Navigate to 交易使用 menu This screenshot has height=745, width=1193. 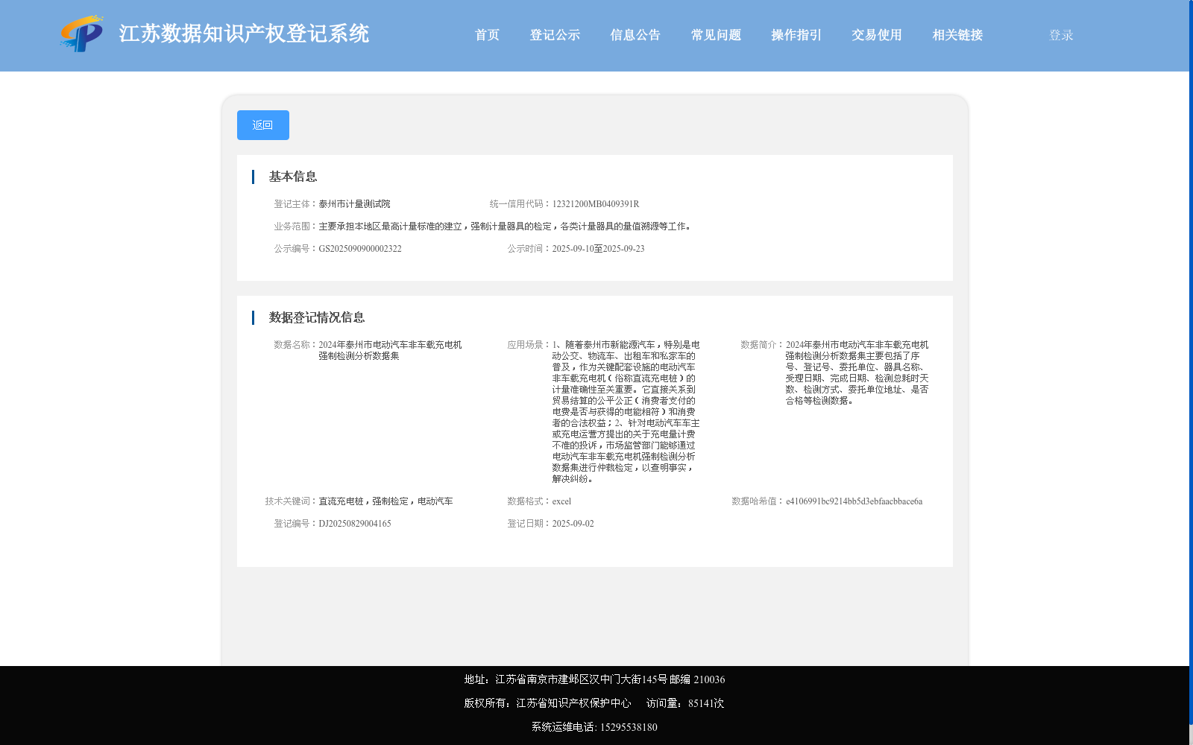[x=877, y=35]
